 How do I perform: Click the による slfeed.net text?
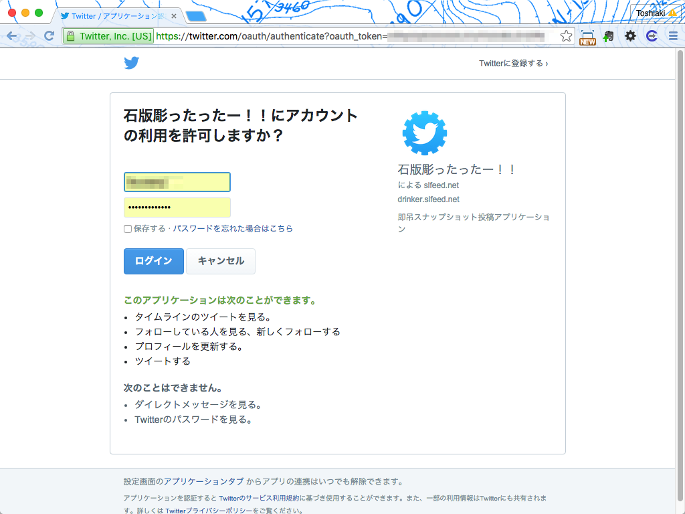(x=428, y=185)
